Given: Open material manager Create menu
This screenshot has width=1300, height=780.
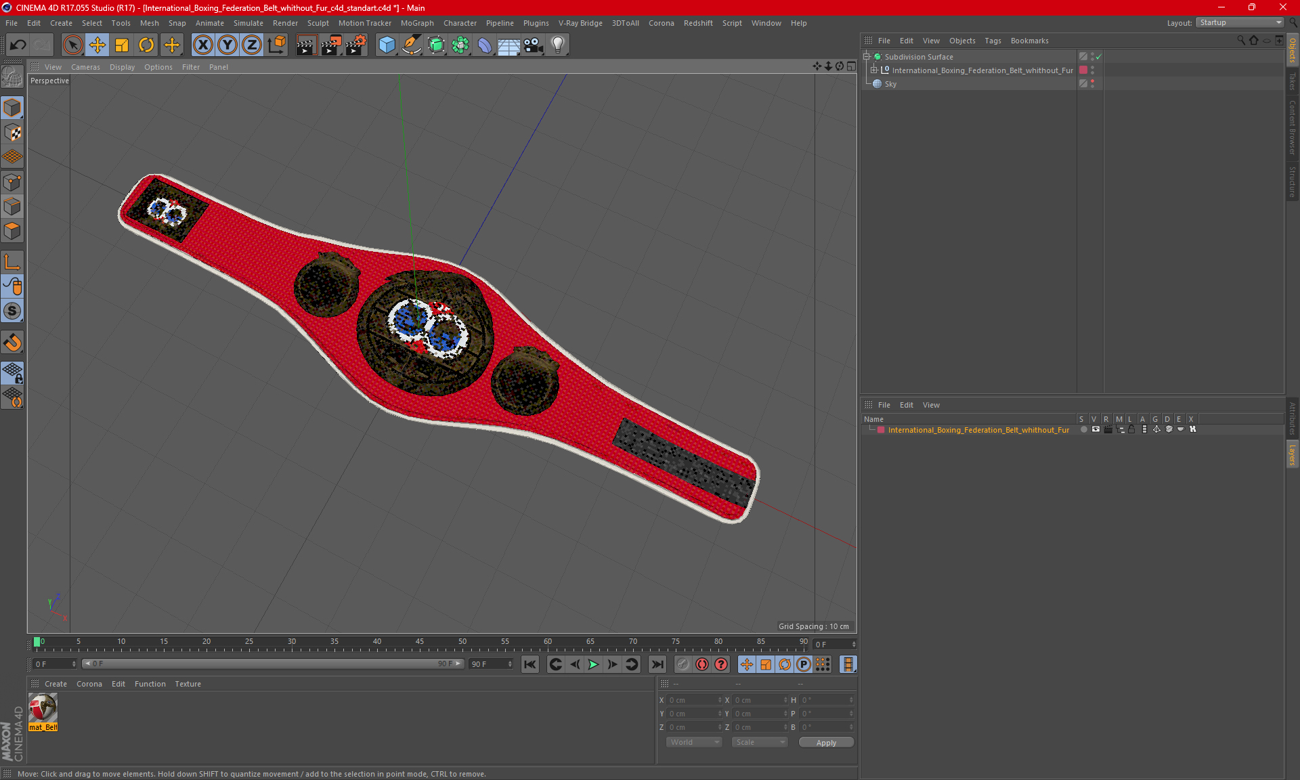Looking at the screenshot, I should pyautogui.click(x=56, y=684).
